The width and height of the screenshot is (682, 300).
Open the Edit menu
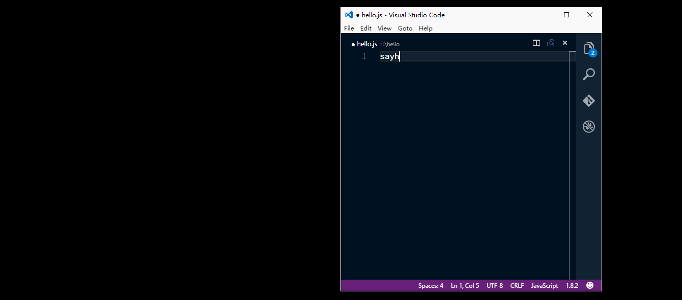click(x=366, y=28)
